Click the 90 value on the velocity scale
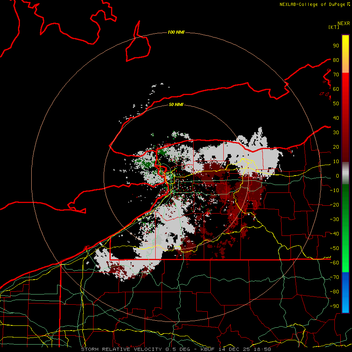352x352 pixels. coord(336,46)
